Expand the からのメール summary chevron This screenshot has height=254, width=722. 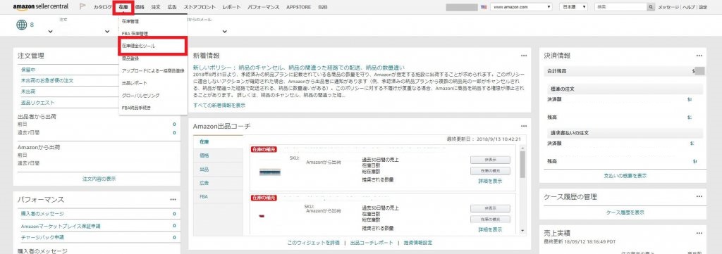point(225,32)
